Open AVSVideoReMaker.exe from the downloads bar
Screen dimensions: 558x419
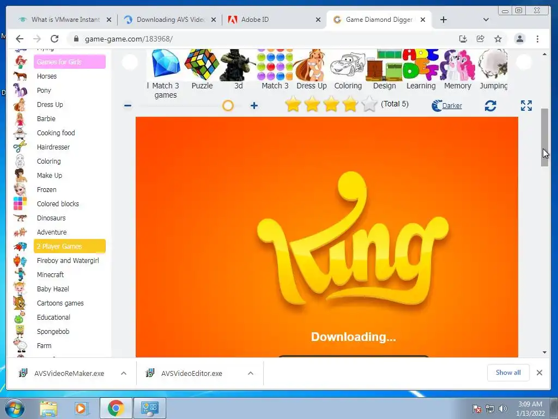coord(64,373)
